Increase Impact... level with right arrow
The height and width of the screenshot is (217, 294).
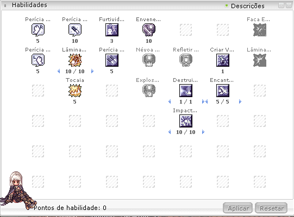(x=203, y=132)
